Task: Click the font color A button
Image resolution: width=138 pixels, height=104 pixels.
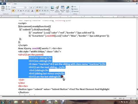Action: coord(32,11)
